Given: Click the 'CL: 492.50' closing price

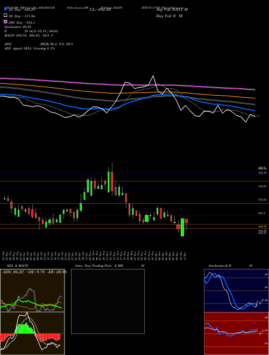Looking at the screenshot, I should [x=100, y=10].
